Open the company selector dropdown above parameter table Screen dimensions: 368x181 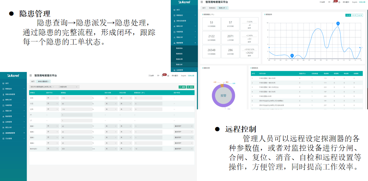click(x=43, y=87)
